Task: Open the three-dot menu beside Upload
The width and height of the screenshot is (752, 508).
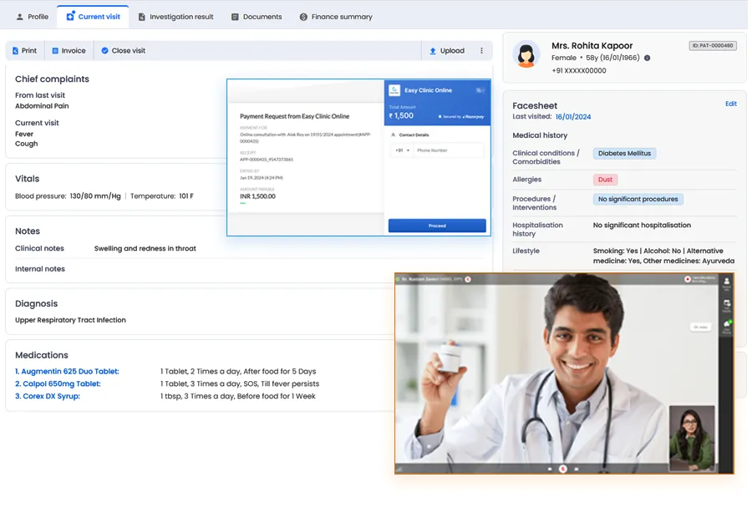Action: pos(482,50)
